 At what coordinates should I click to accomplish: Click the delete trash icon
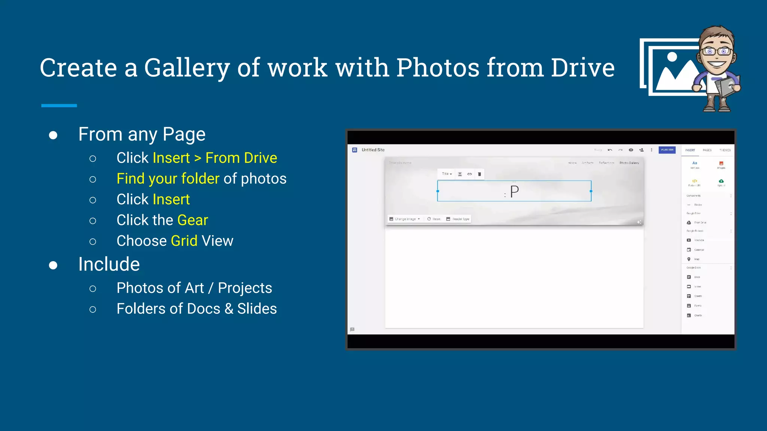[479, 174]
